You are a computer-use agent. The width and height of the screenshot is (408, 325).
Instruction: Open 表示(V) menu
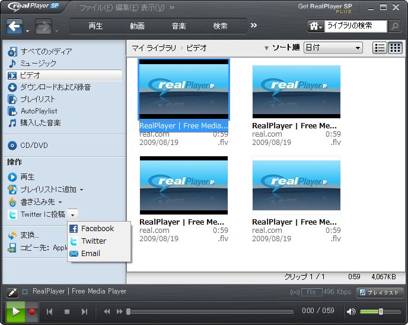[153, 8]
